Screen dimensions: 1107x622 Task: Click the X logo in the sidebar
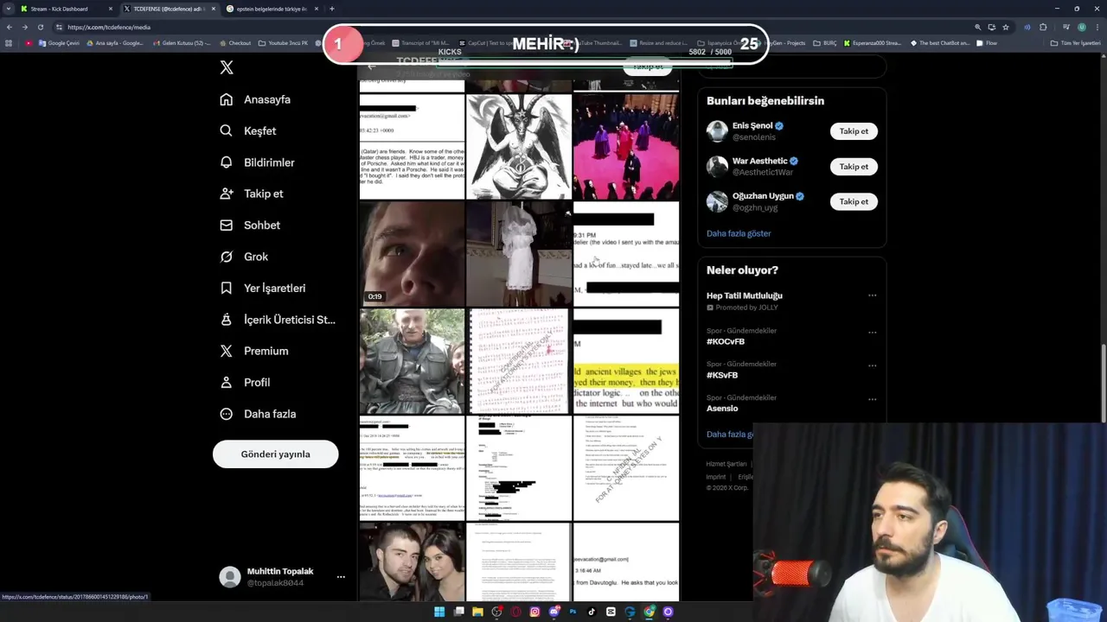pyautogui.click(x=227, y=67)
